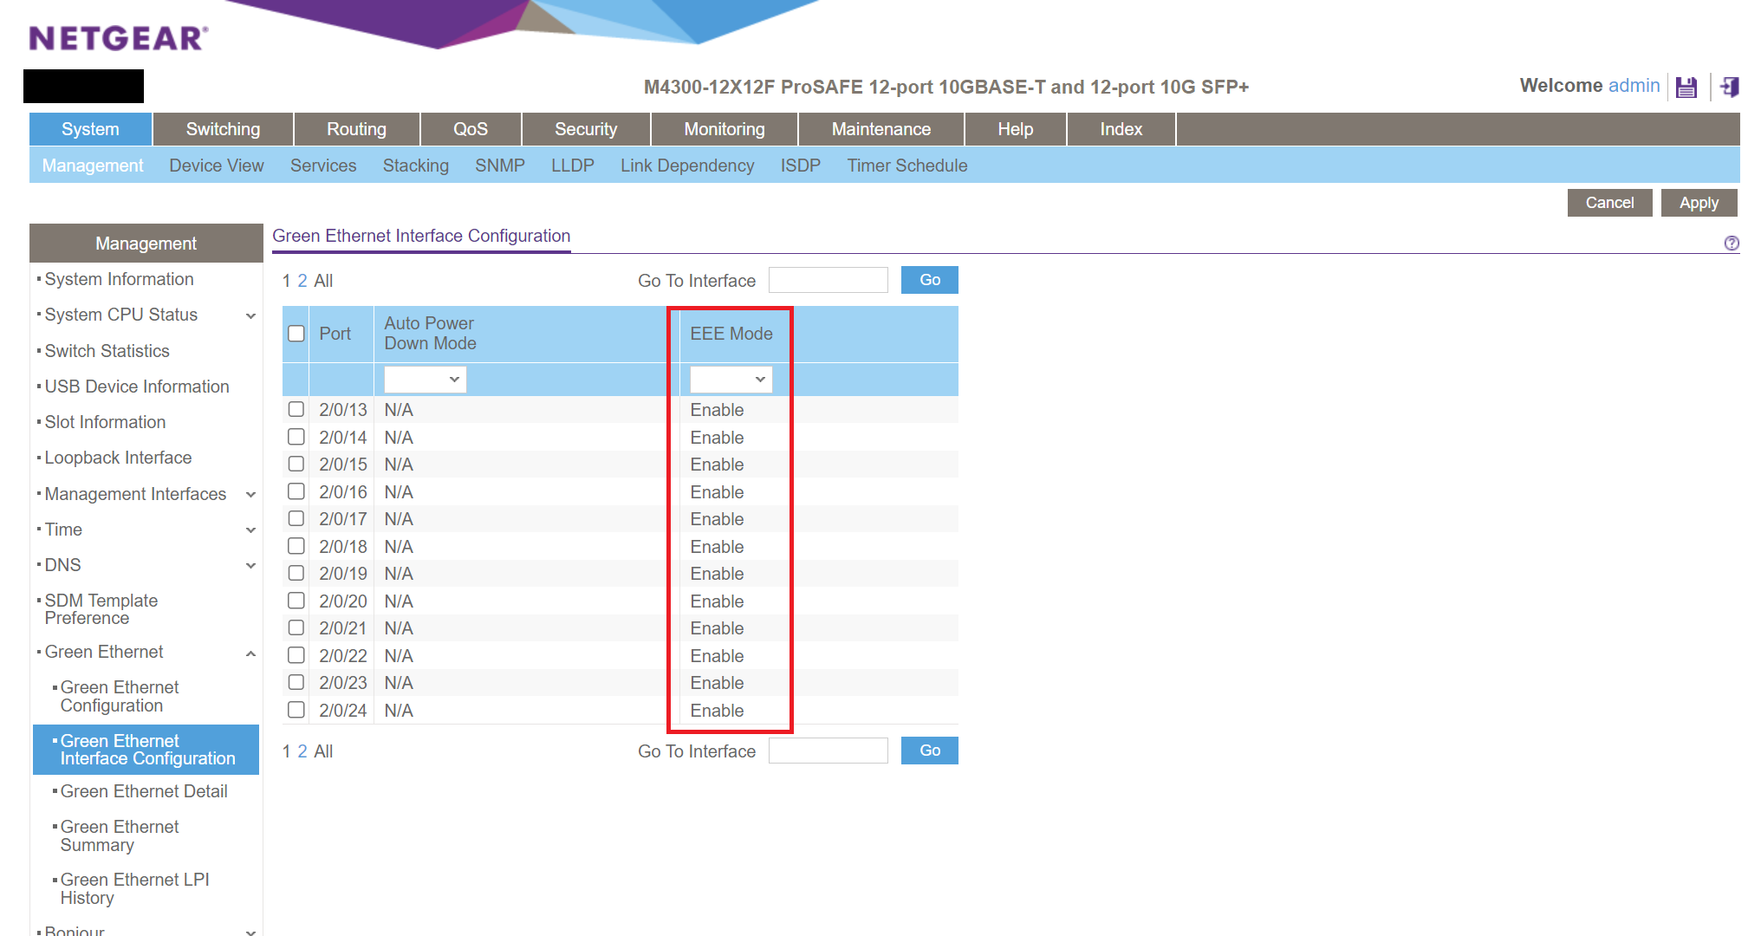Expand the Time submenu arrow

250,530
